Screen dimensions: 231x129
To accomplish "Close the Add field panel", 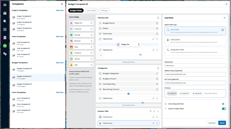I will point(225,18).
